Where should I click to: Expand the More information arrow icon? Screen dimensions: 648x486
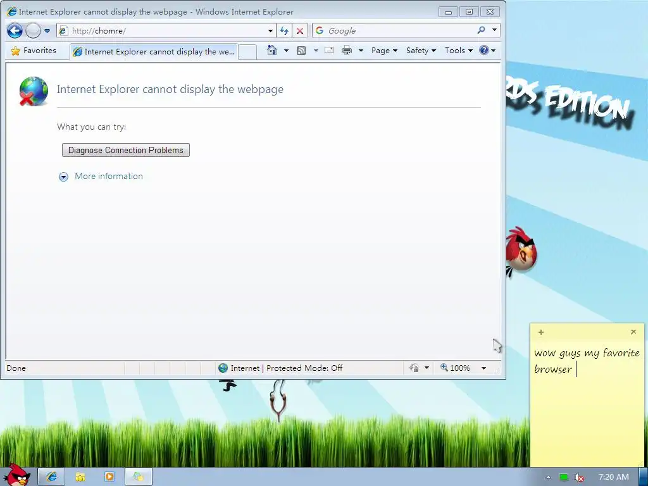pyautogui.click(x=63, y=177)
